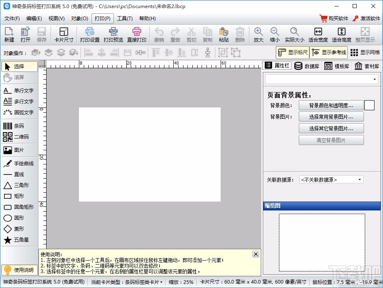Image resolution: width=383 pixels, height=288 pixels.
Task: Click the background color swatch
Action: pyautogui.click(x=369, y=105)
